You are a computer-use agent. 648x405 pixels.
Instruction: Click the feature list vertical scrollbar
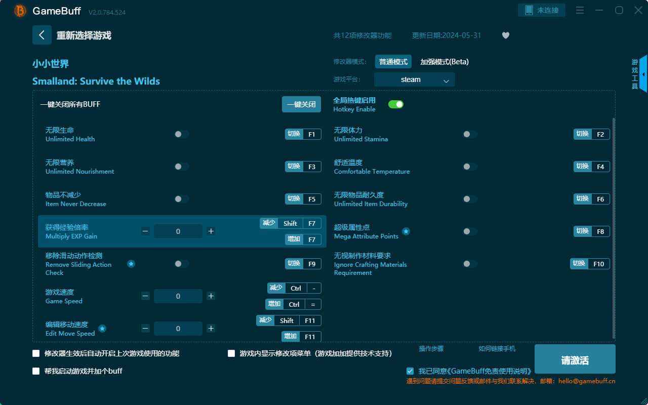[614, 228]
